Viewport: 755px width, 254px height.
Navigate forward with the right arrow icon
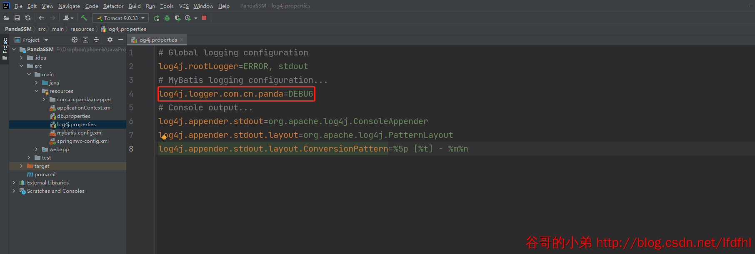tap(52, 18)
